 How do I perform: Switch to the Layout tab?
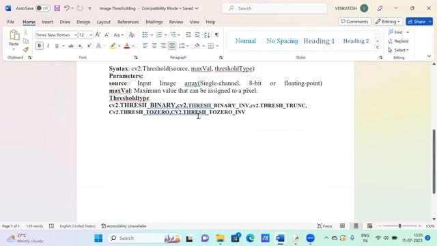104,22
